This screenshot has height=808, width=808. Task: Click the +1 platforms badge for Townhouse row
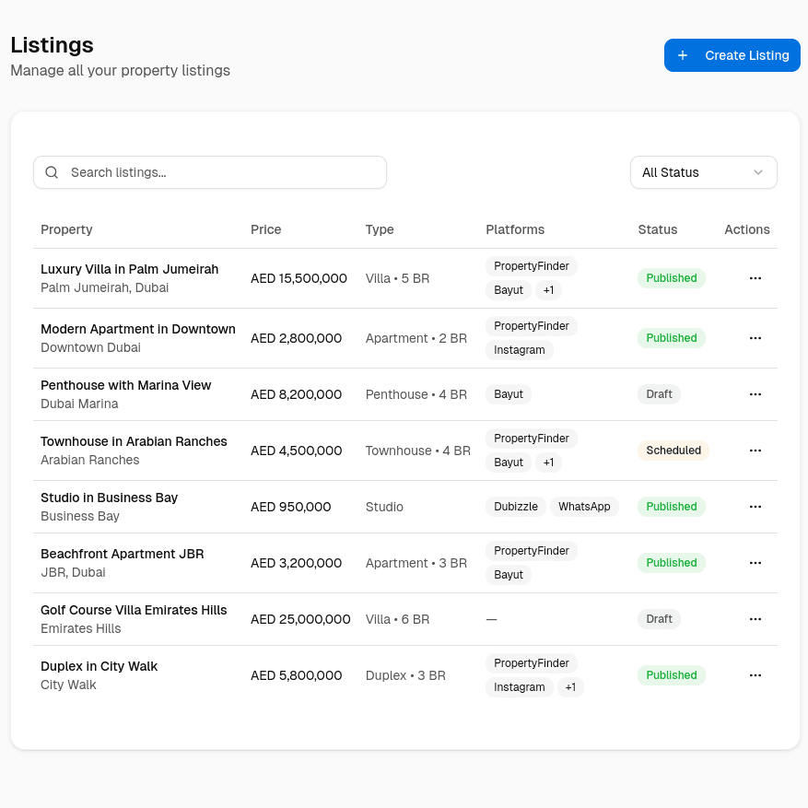(x=548, y=463)
